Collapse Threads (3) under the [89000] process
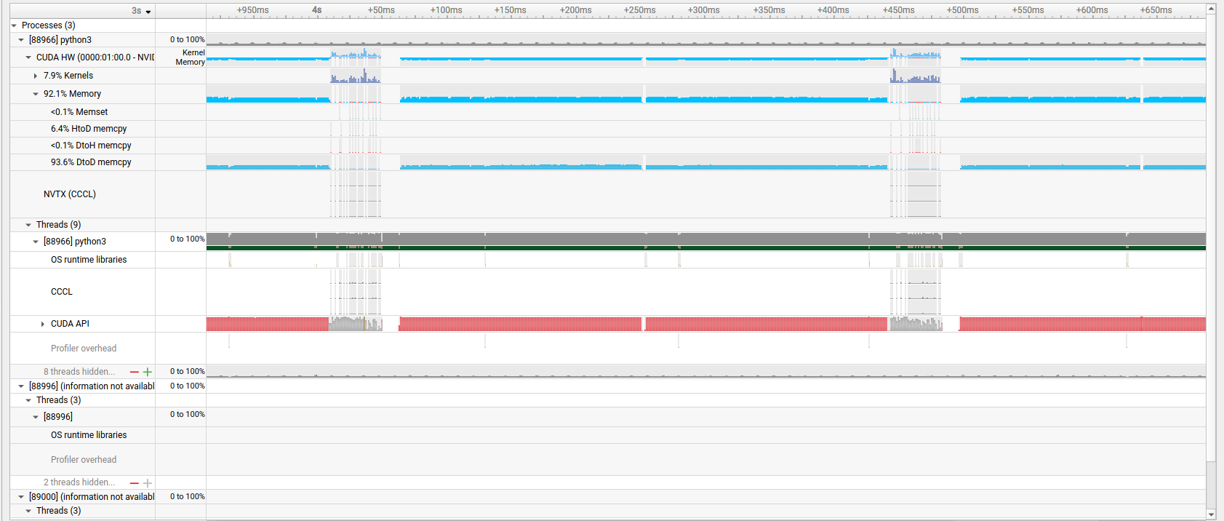The image size is (1224, 521). point(28,511)
